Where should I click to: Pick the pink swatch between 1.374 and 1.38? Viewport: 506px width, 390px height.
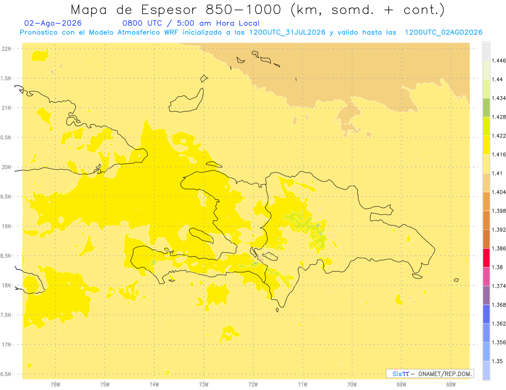486,276
